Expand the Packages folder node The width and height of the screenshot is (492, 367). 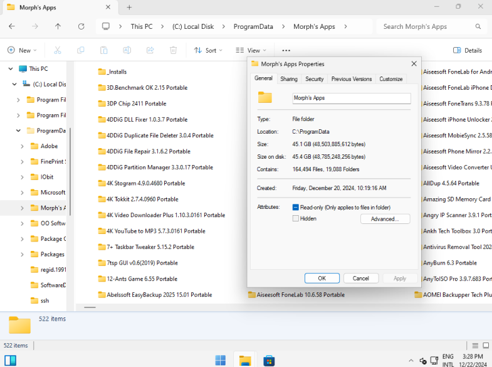click(22, 254)
